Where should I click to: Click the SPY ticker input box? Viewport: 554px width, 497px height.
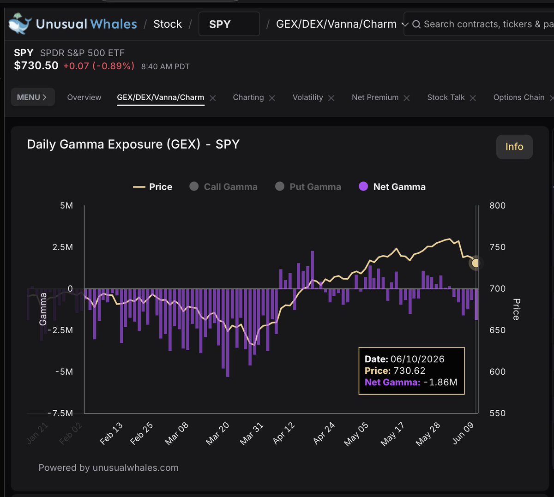click(x=229, y=24)
